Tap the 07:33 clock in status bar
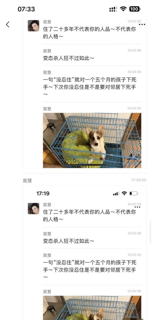 pyautogui.click(x=26, y=9)
